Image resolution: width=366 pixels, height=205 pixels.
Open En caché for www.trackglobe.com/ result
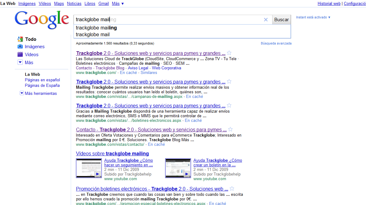pos(128,73)
